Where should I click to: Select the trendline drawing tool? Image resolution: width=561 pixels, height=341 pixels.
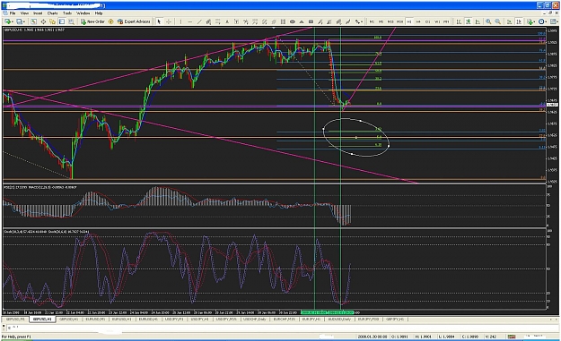(199, 21)
